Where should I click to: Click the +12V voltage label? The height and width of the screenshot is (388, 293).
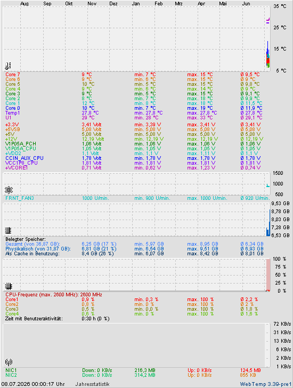coord(11,139)
